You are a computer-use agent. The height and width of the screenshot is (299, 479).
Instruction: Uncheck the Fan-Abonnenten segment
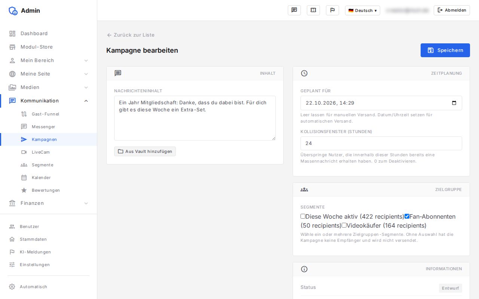(407, 216)
